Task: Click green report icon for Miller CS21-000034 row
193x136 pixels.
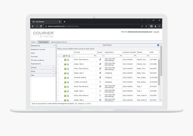Action: 65,69
